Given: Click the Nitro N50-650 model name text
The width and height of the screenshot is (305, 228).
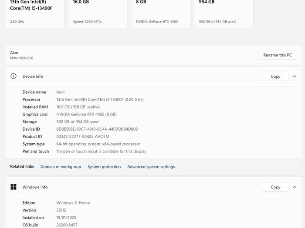Looking at the screenshot, I should point(22,58).
